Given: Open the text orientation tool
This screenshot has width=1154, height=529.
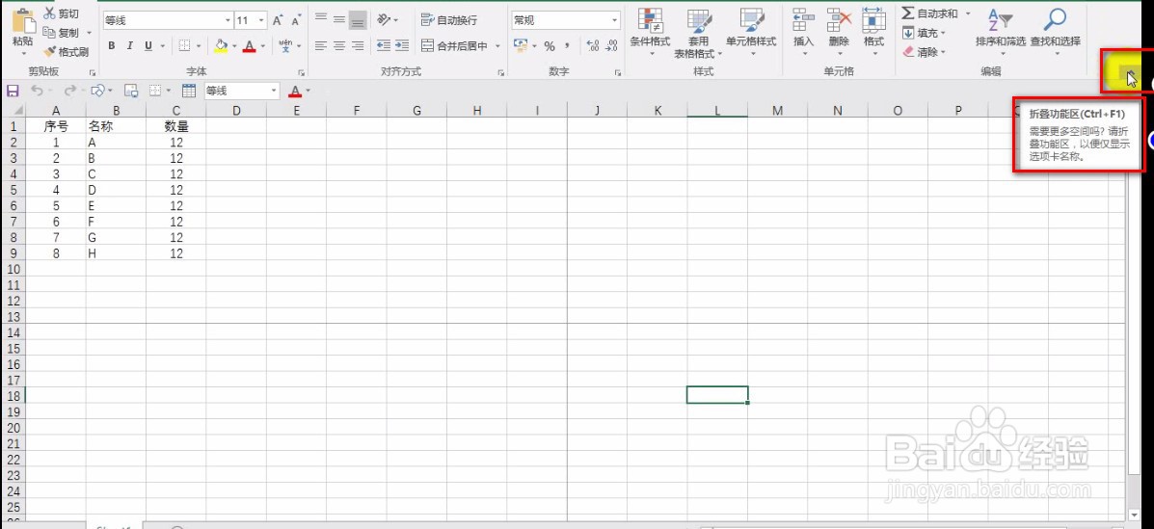Looking at the screenshot, I should pos(384,20).
